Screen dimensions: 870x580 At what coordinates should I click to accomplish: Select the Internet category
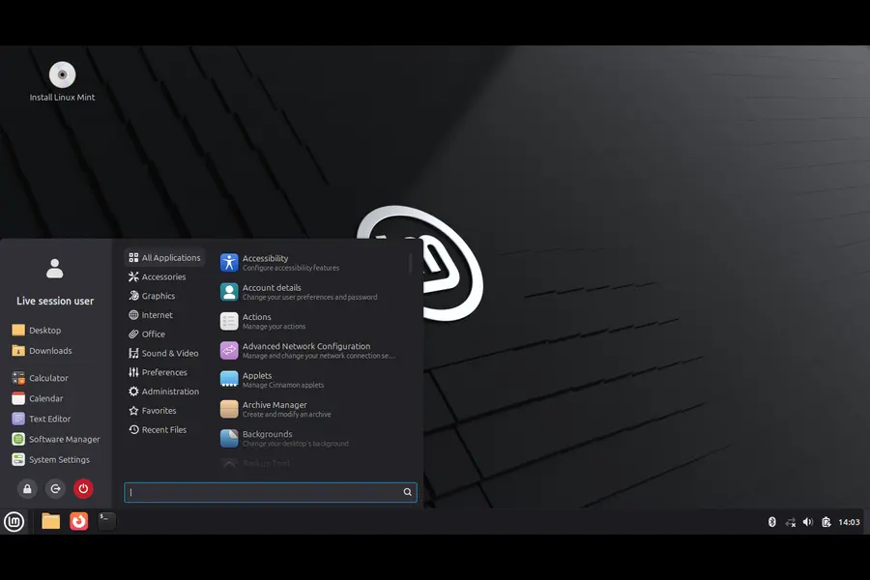pos(151,315)
